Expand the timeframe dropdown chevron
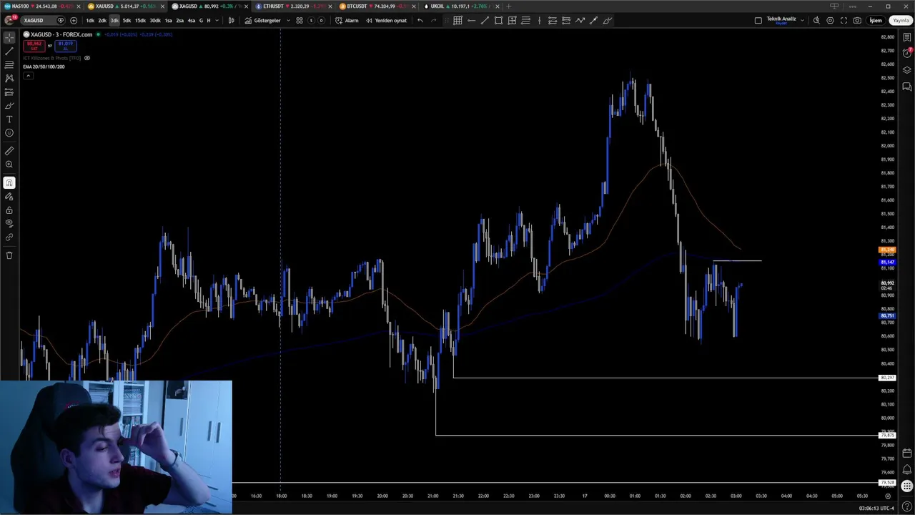 coord(217,21)
